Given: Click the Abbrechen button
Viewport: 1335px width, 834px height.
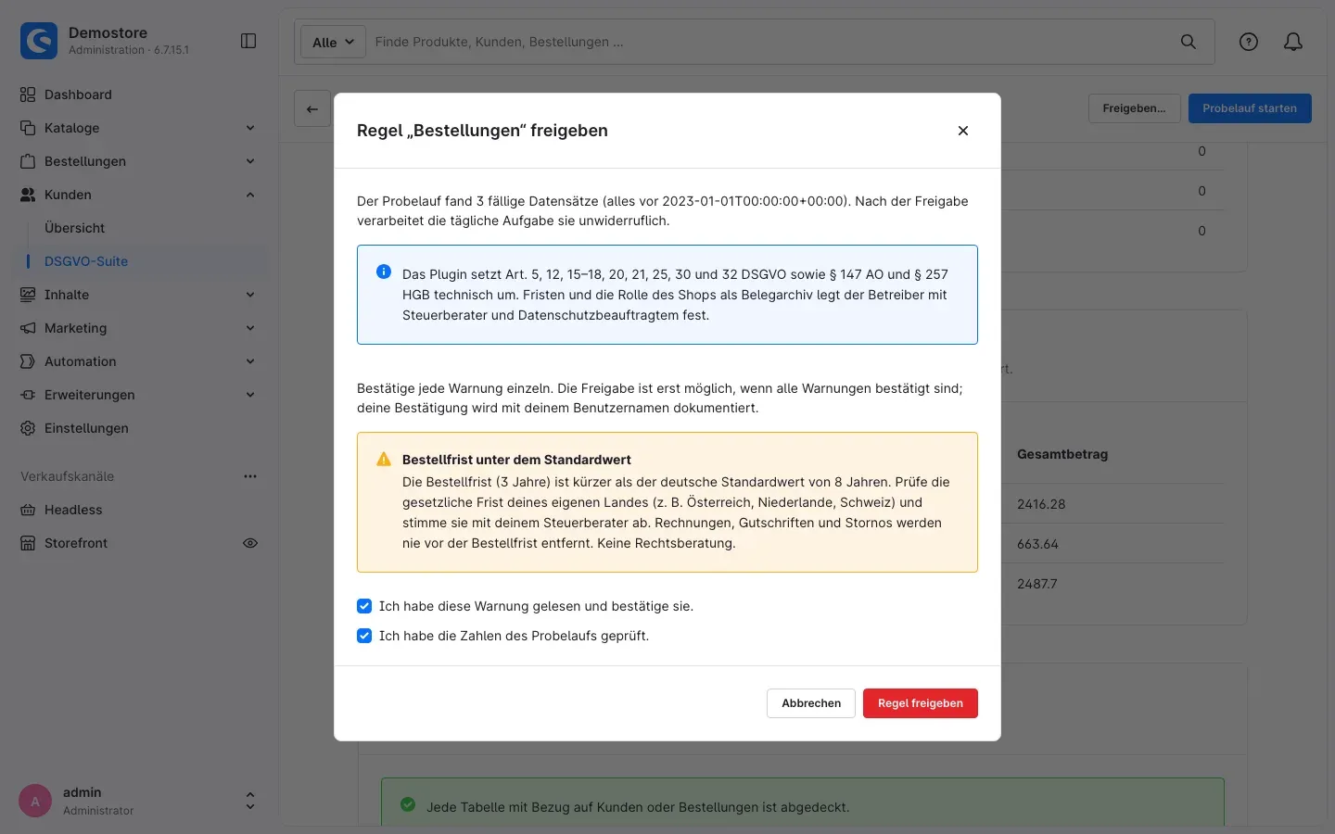Looking at the screenshot, I should click(x=811, y=703).
